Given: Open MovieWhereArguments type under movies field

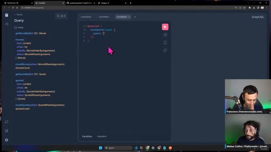Looking at the screenshot, I should point(37,54).
